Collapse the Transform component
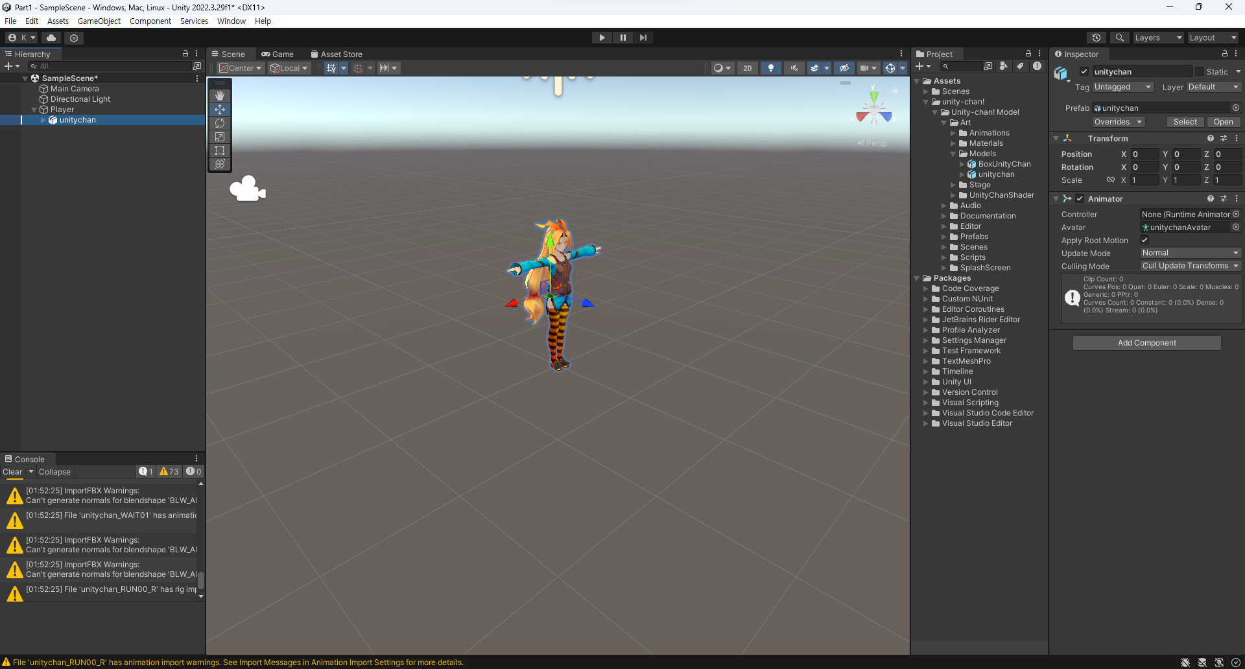This screenshot has width=1245, height=669. pos(1056,139)
